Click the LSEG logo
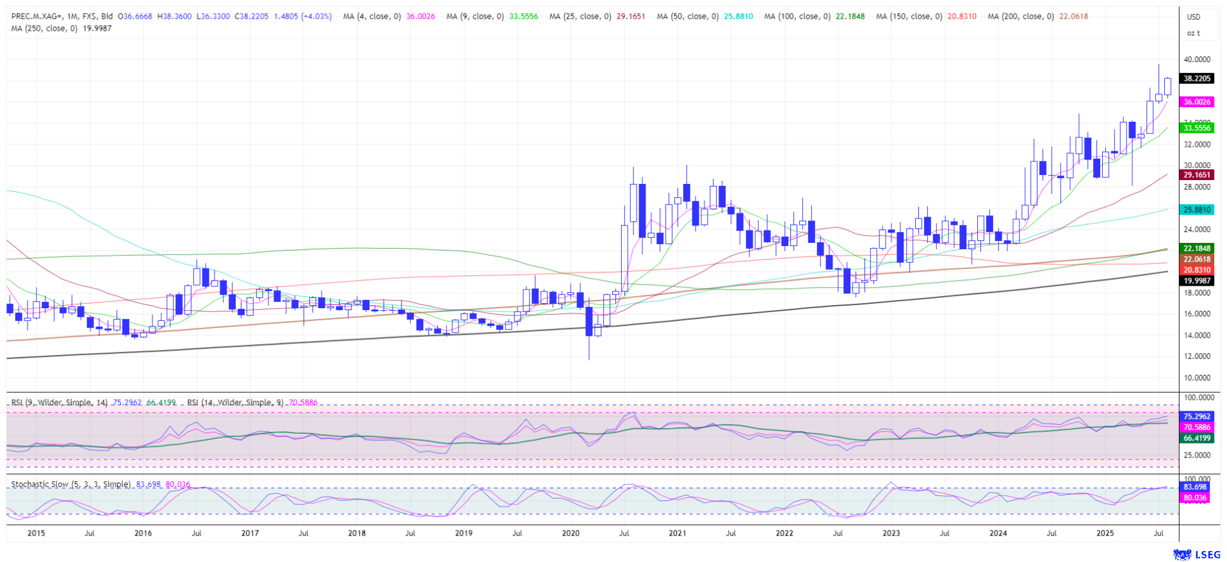1227x562 pixels. [1191, 554]
